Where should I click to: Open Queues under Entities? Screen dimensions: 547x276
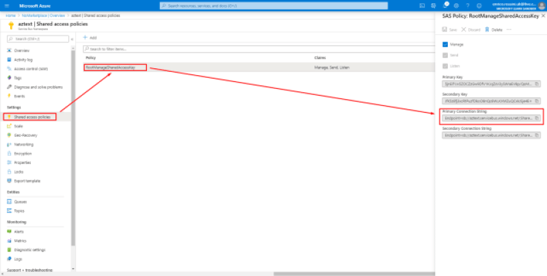[x=21, y=202]
